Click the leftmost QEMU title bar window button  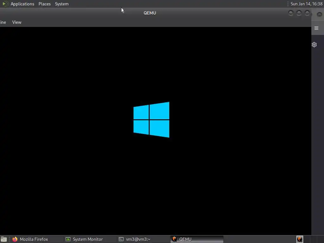point(291,13)
